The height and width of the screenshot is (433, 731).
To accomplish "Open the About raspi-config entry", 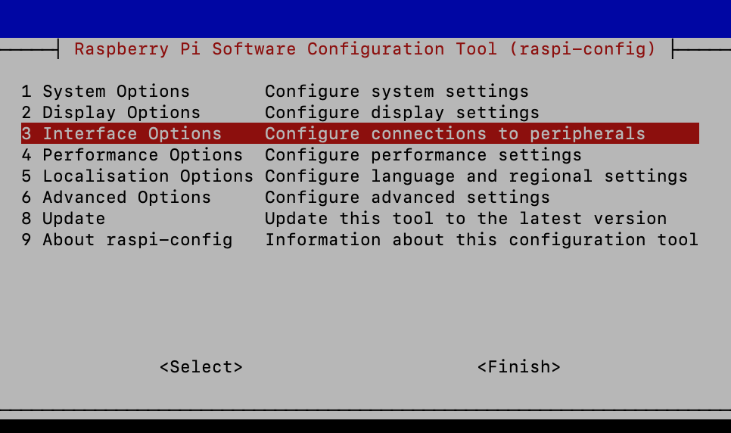I will tap(127, 240).
